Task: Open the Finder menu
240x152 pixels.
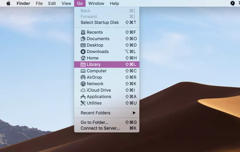Action: click(x=23, y=3)
